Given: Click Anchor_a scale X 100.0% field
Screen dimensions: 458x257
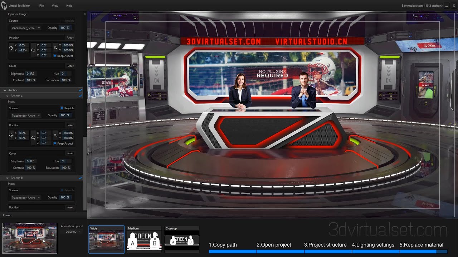Looking at the screenshot, I should click(68, 133).
